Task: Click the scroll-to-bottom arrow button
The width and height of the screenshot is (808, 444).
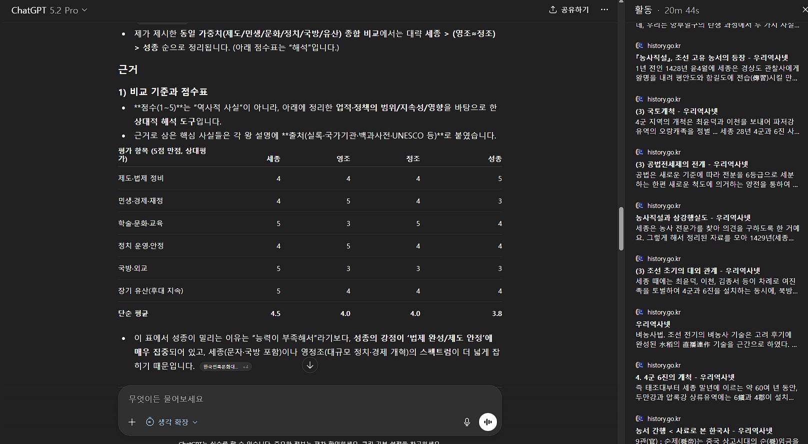Action: point(310,365)
